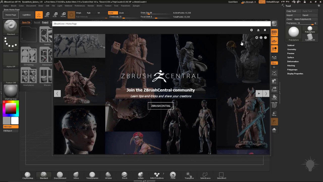
Task: Open home page settings gear
Action: tap(251, 30)
